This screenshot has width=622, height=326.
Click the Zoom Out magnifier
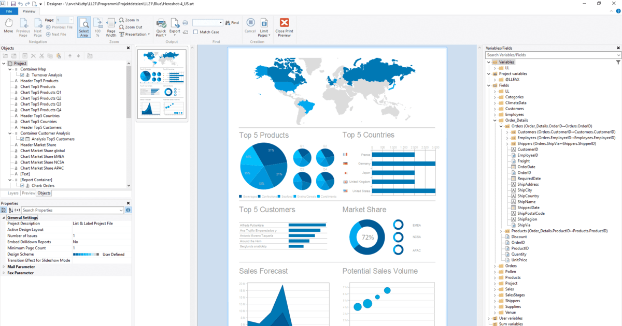tap(130, 27)
